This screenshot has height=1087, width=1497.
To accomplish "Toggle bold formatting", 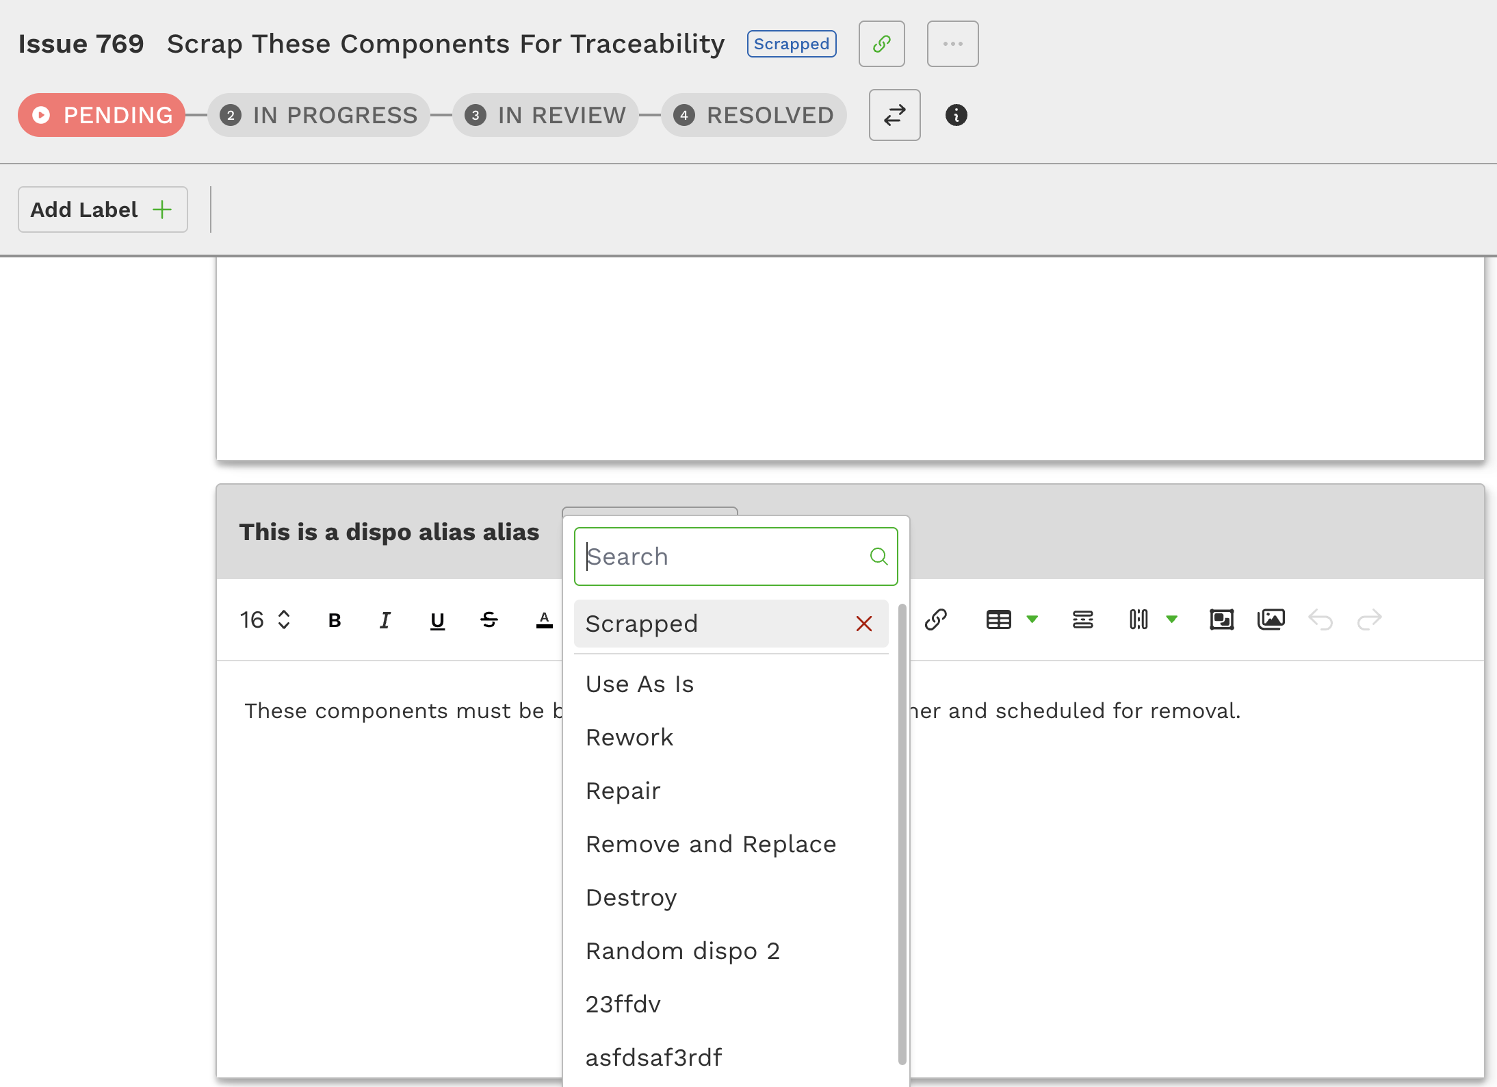I will 335,620.
